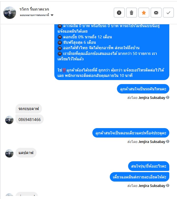Viewport: 177px width, 199px height.
Task: Mark conversation as done with checkmark
Action: (x=168, y=13)
